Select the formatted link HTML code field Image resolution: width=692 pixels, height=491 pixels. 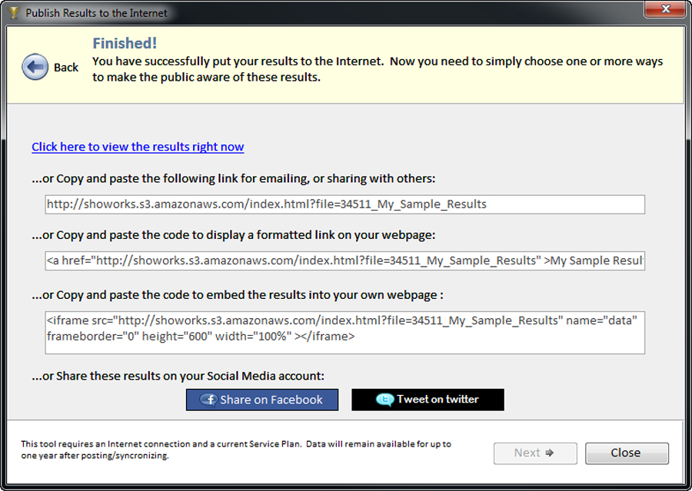344,261
